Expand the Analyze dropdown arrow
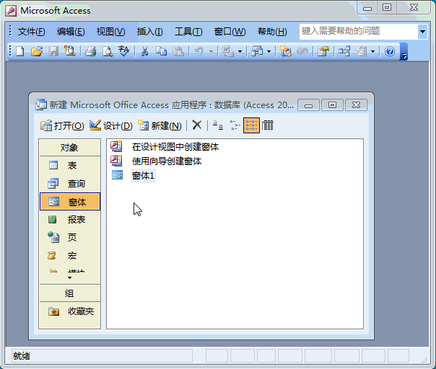436x369 pixels. pos(269,52)
